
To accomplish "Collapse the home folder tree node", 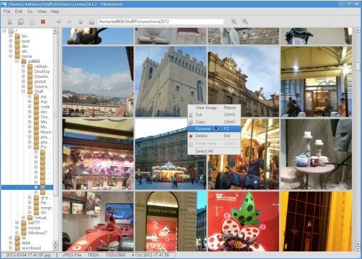I will click(11, 56).
